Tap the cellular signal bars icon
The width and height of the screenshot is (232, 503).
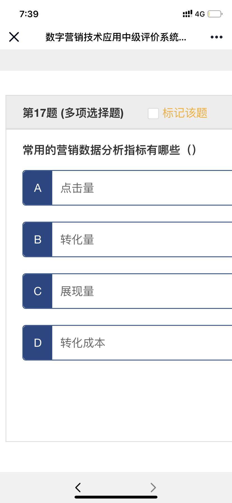click(x=187, y=14)
